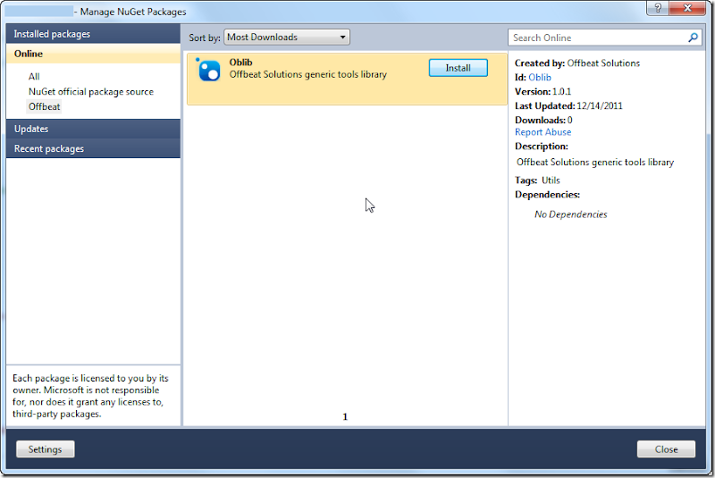This screenshot has height=478, width=715.
Task: Expand the Updates section
Action: click(94, 129)
